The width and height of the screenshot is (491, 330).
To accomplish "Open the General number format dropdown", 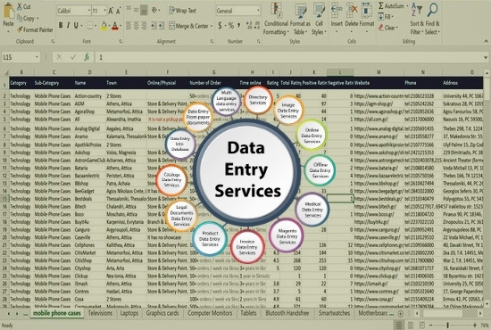I will pos(258,11).
